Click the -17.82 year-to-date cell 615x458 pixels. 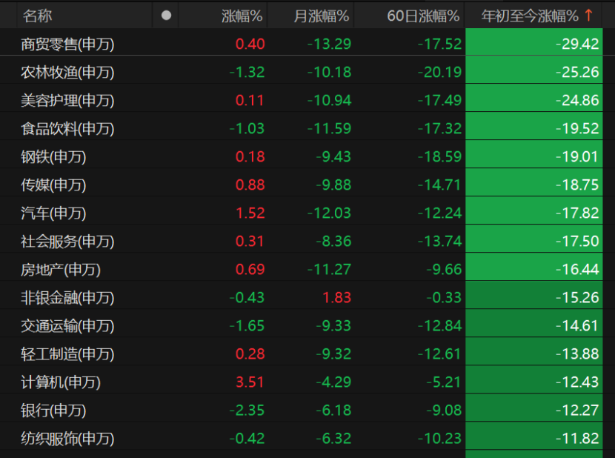click(533, 212)
